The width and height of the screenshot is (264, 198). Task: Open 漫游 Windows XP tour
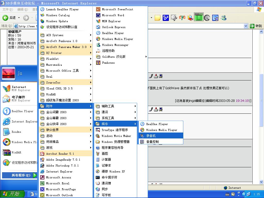point(115,171)
